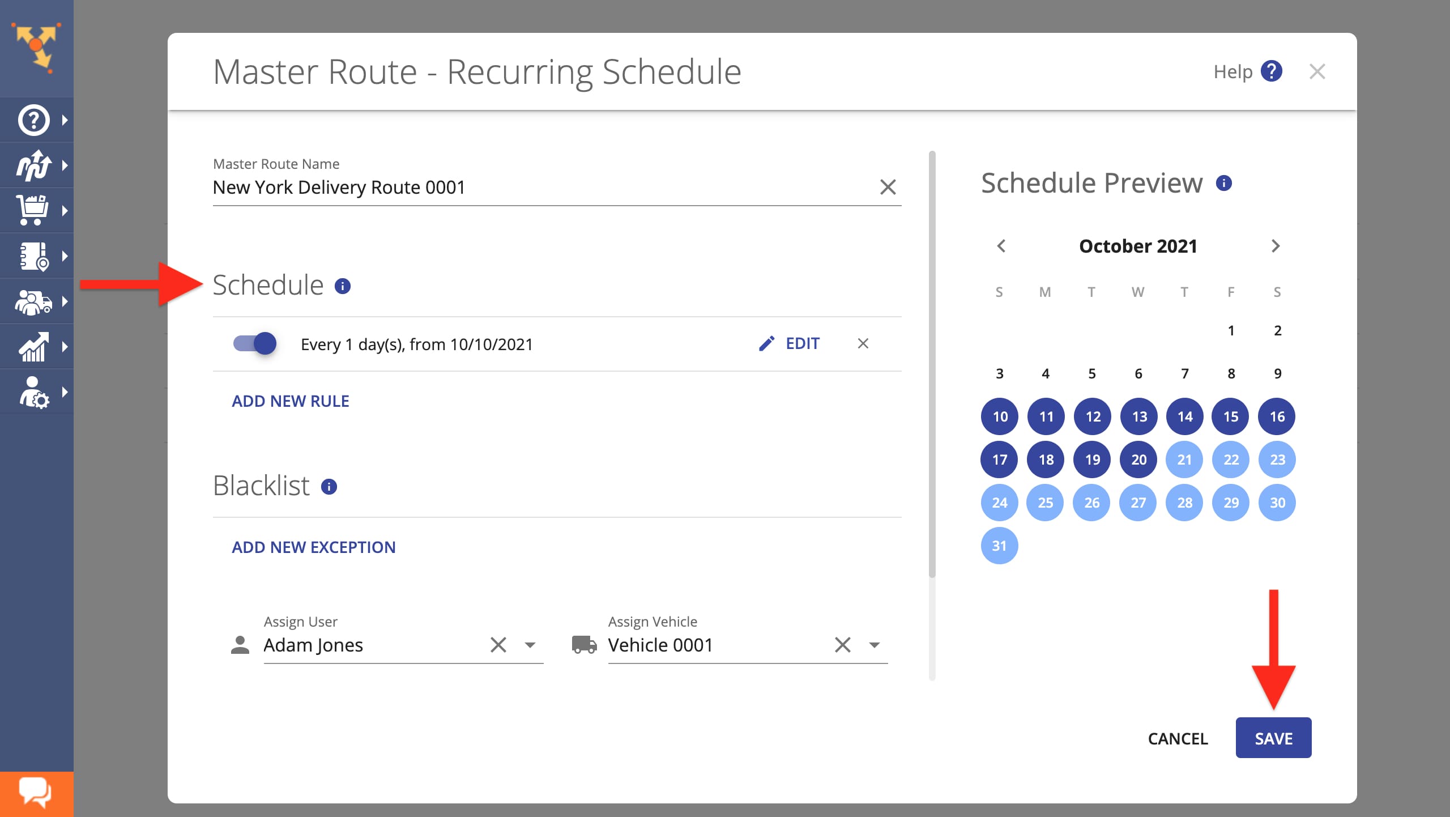This screenshot has height=817, width=1450.
Task: Save the recurring schedule
Action: pyautogui.click(x=1273, y=738)
